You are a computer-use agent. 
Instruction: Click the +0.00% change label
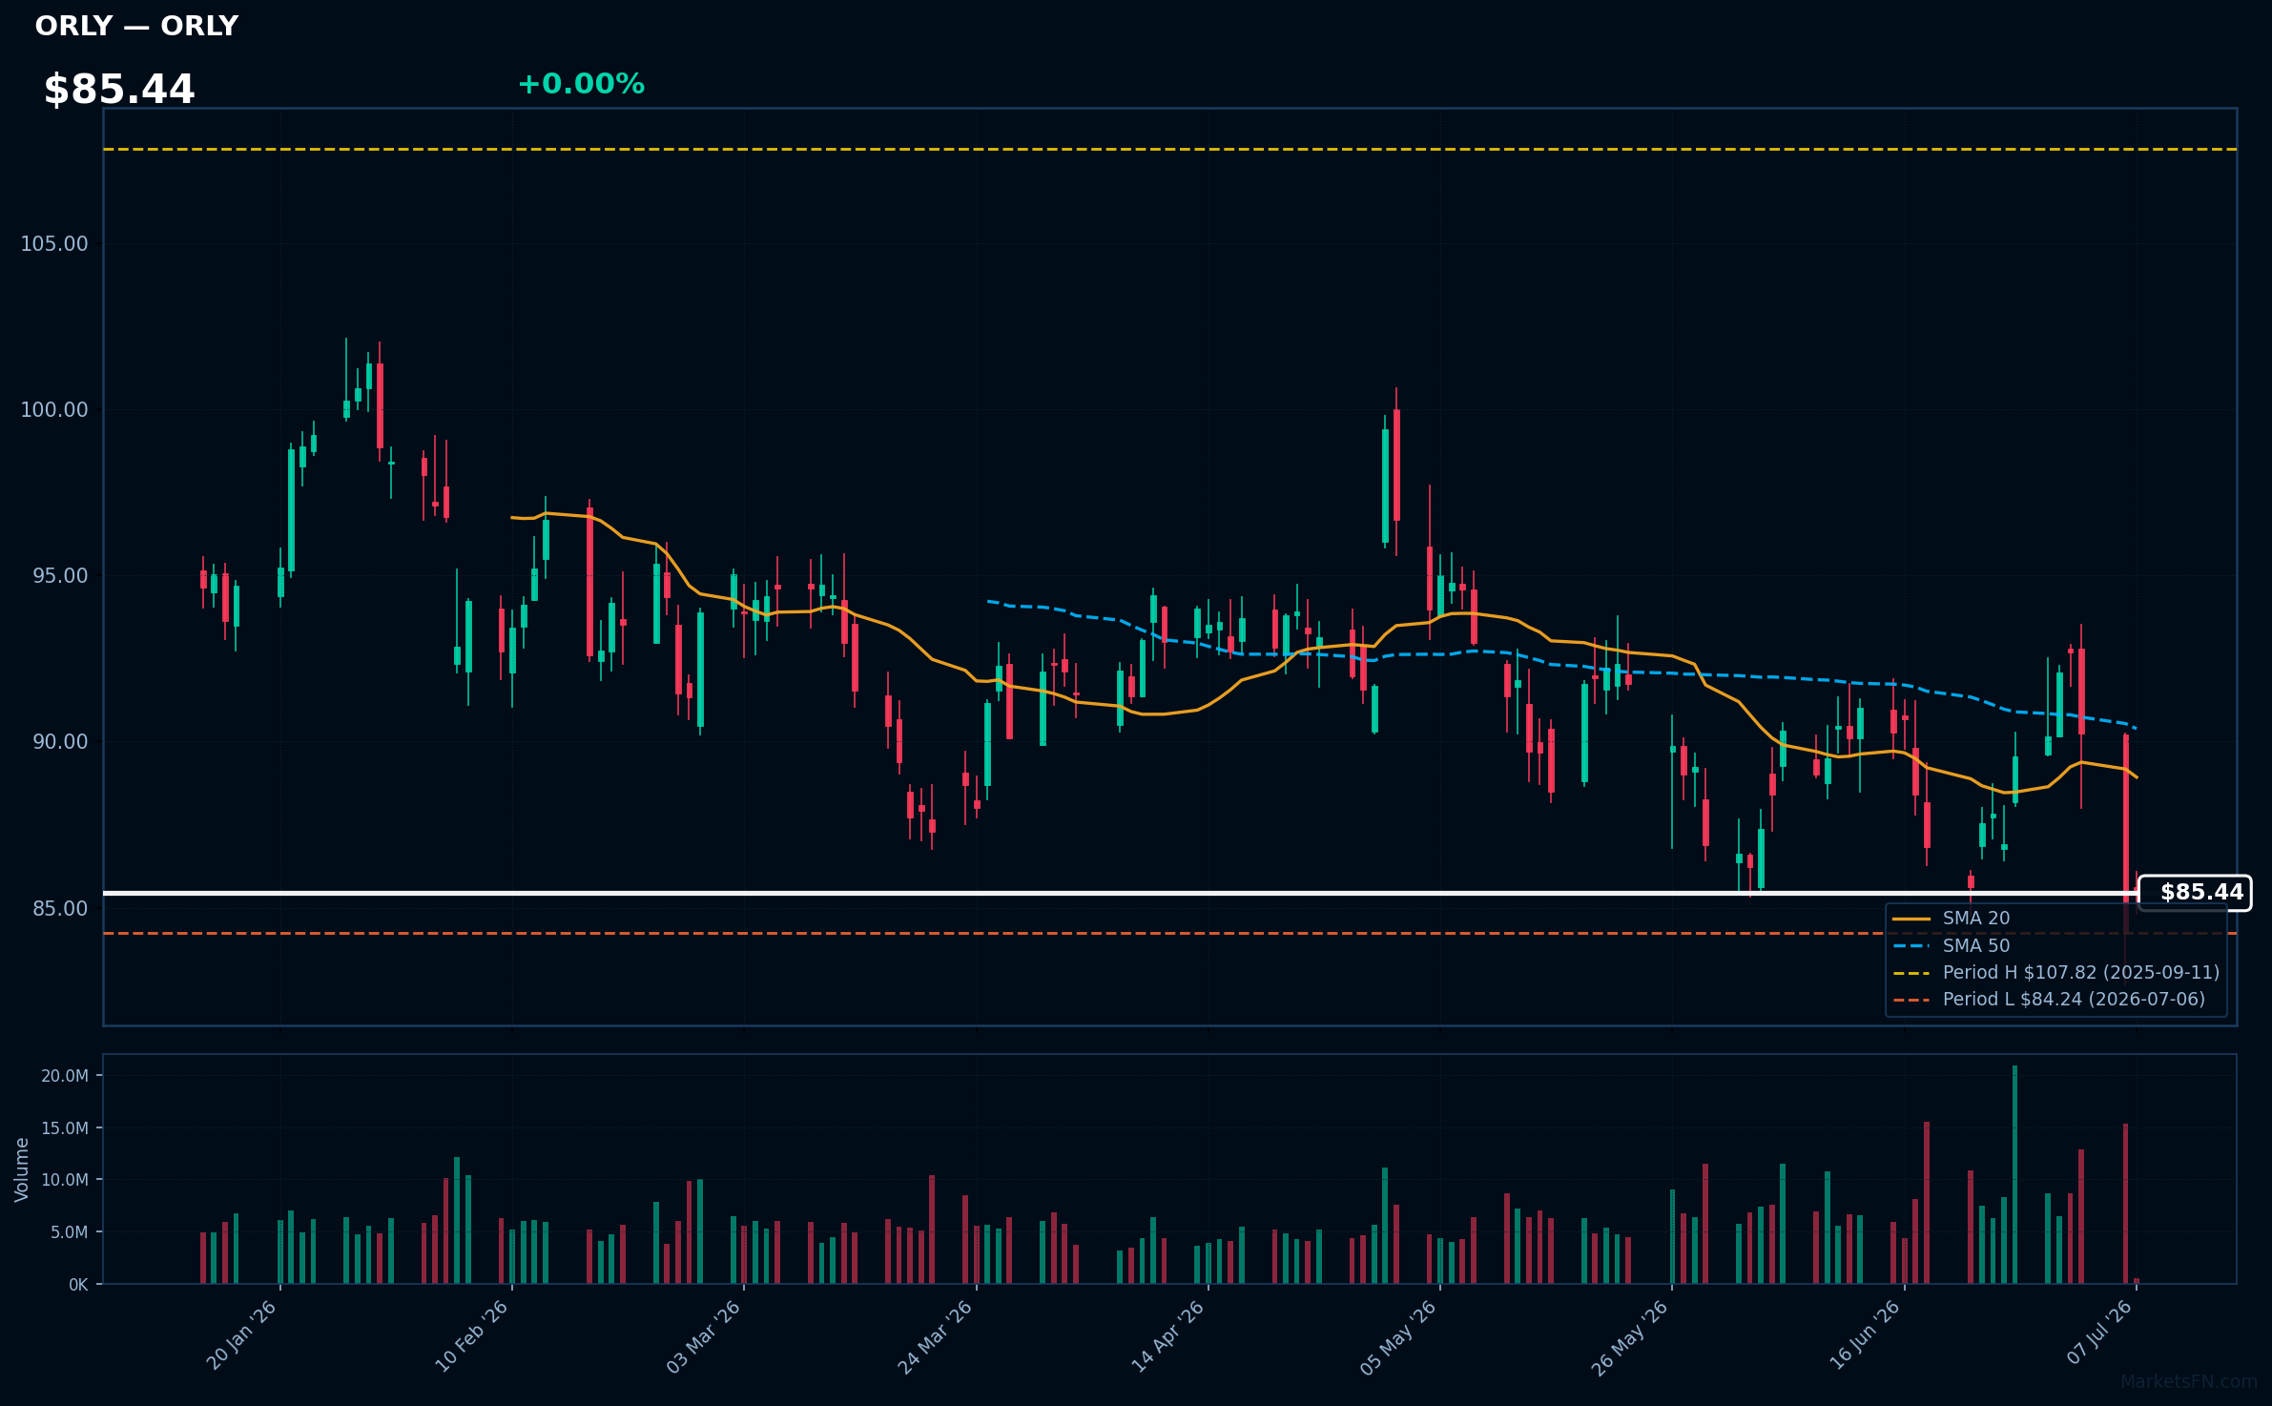point(581,84)
